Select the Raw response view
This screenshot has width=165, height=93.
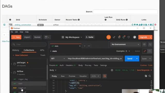(x=63, y=76)
